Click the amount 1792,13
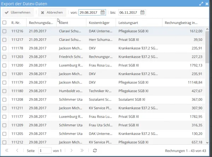Image resolution: width=212 pixels, height=157 pixels. (196, 65)
